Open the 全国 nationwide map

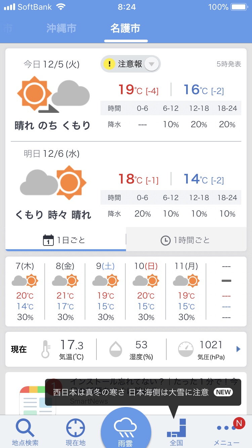tap(176, 432)
